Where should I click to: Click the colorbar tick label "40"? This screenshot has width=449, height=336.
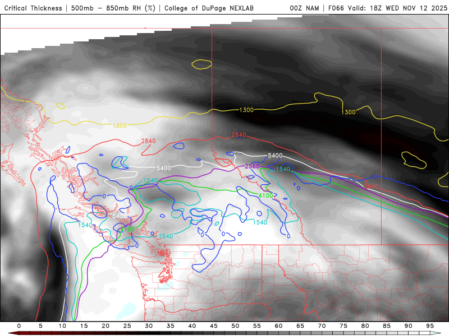(192, 326)
